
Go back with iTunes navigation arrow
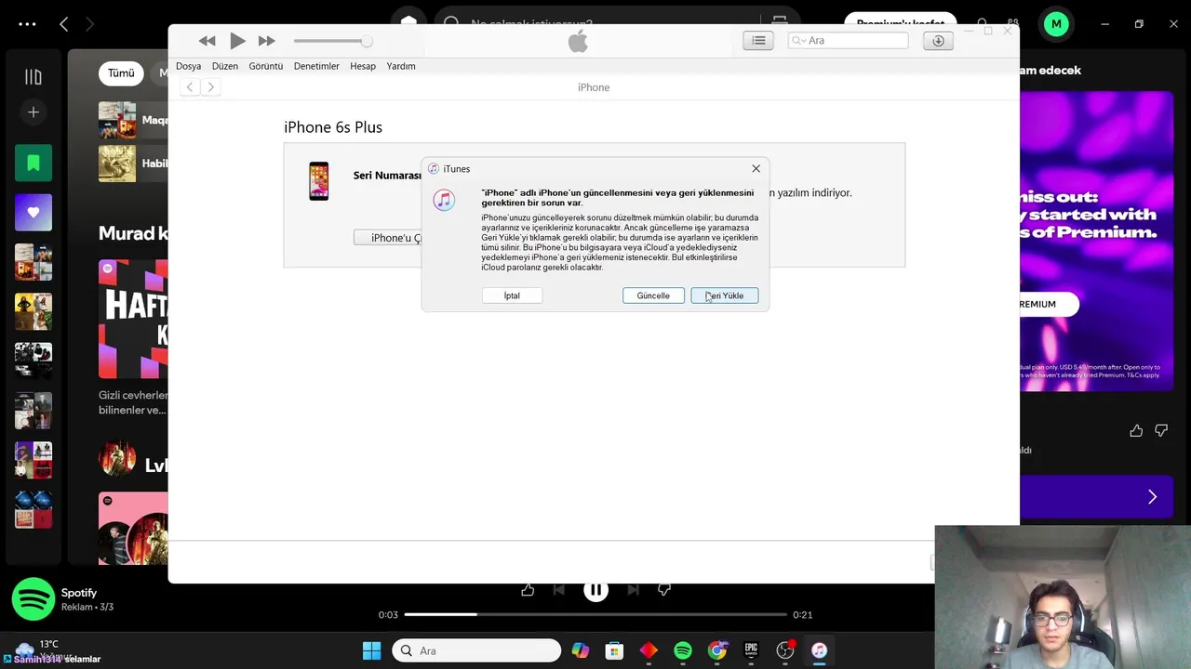[190, 86]
